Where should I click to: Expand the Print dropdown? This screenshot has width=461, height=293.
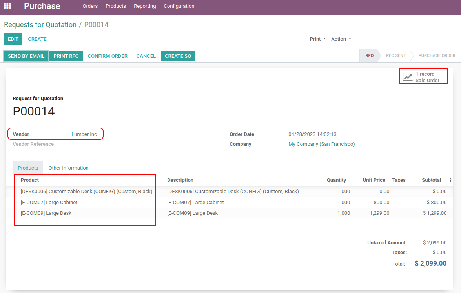click(317, 39)
